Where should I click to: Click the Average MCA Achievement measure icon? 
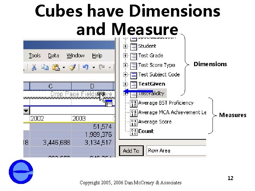pyautogui.click(x=134, y=113)
